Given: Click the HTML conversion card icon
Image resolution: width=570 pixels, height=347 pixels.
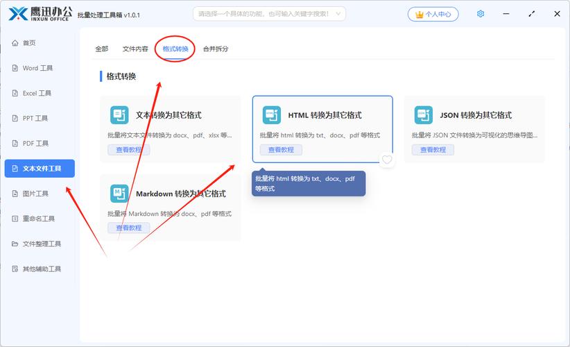Looking at the screenshot, I should point(272,115).
